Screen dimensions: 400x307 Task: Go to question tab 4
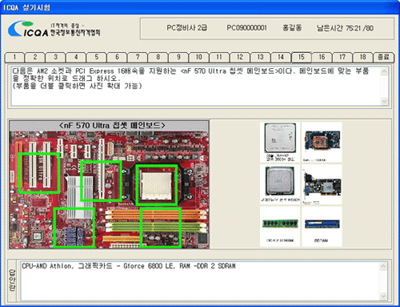pos(76,57)
